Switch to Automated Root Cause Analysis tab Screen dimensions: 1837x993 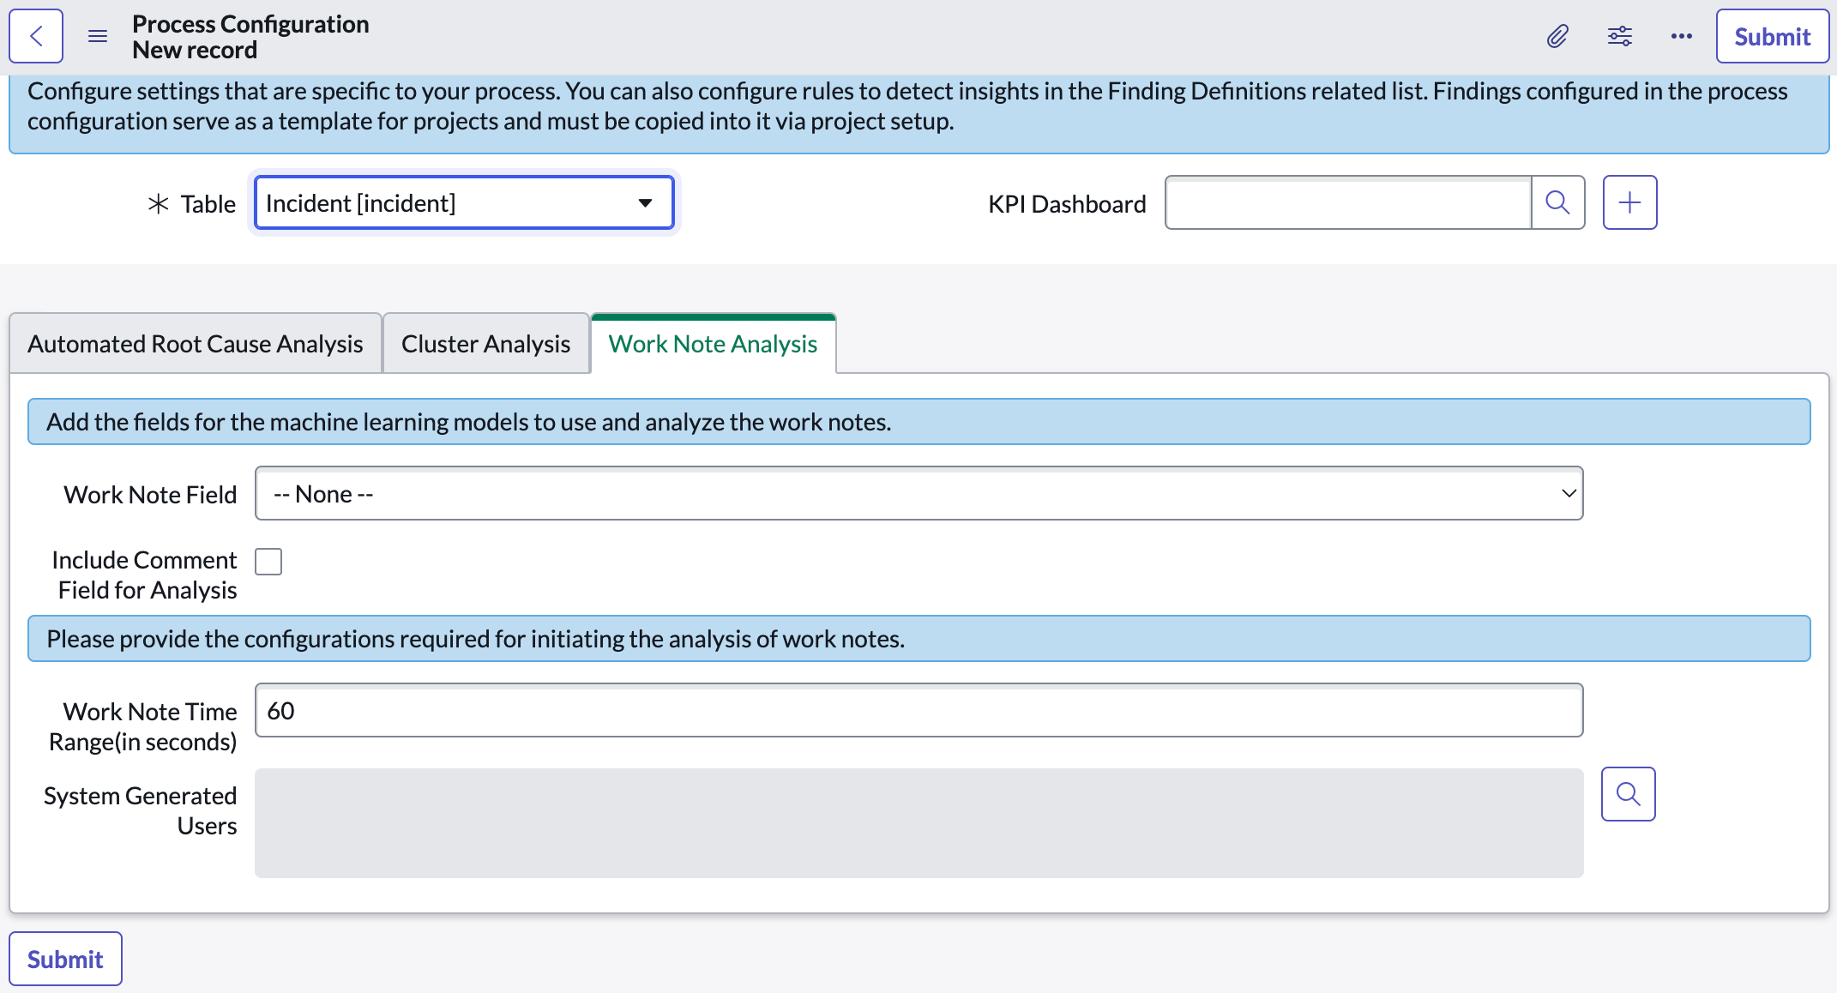click(x=196, y=344)
